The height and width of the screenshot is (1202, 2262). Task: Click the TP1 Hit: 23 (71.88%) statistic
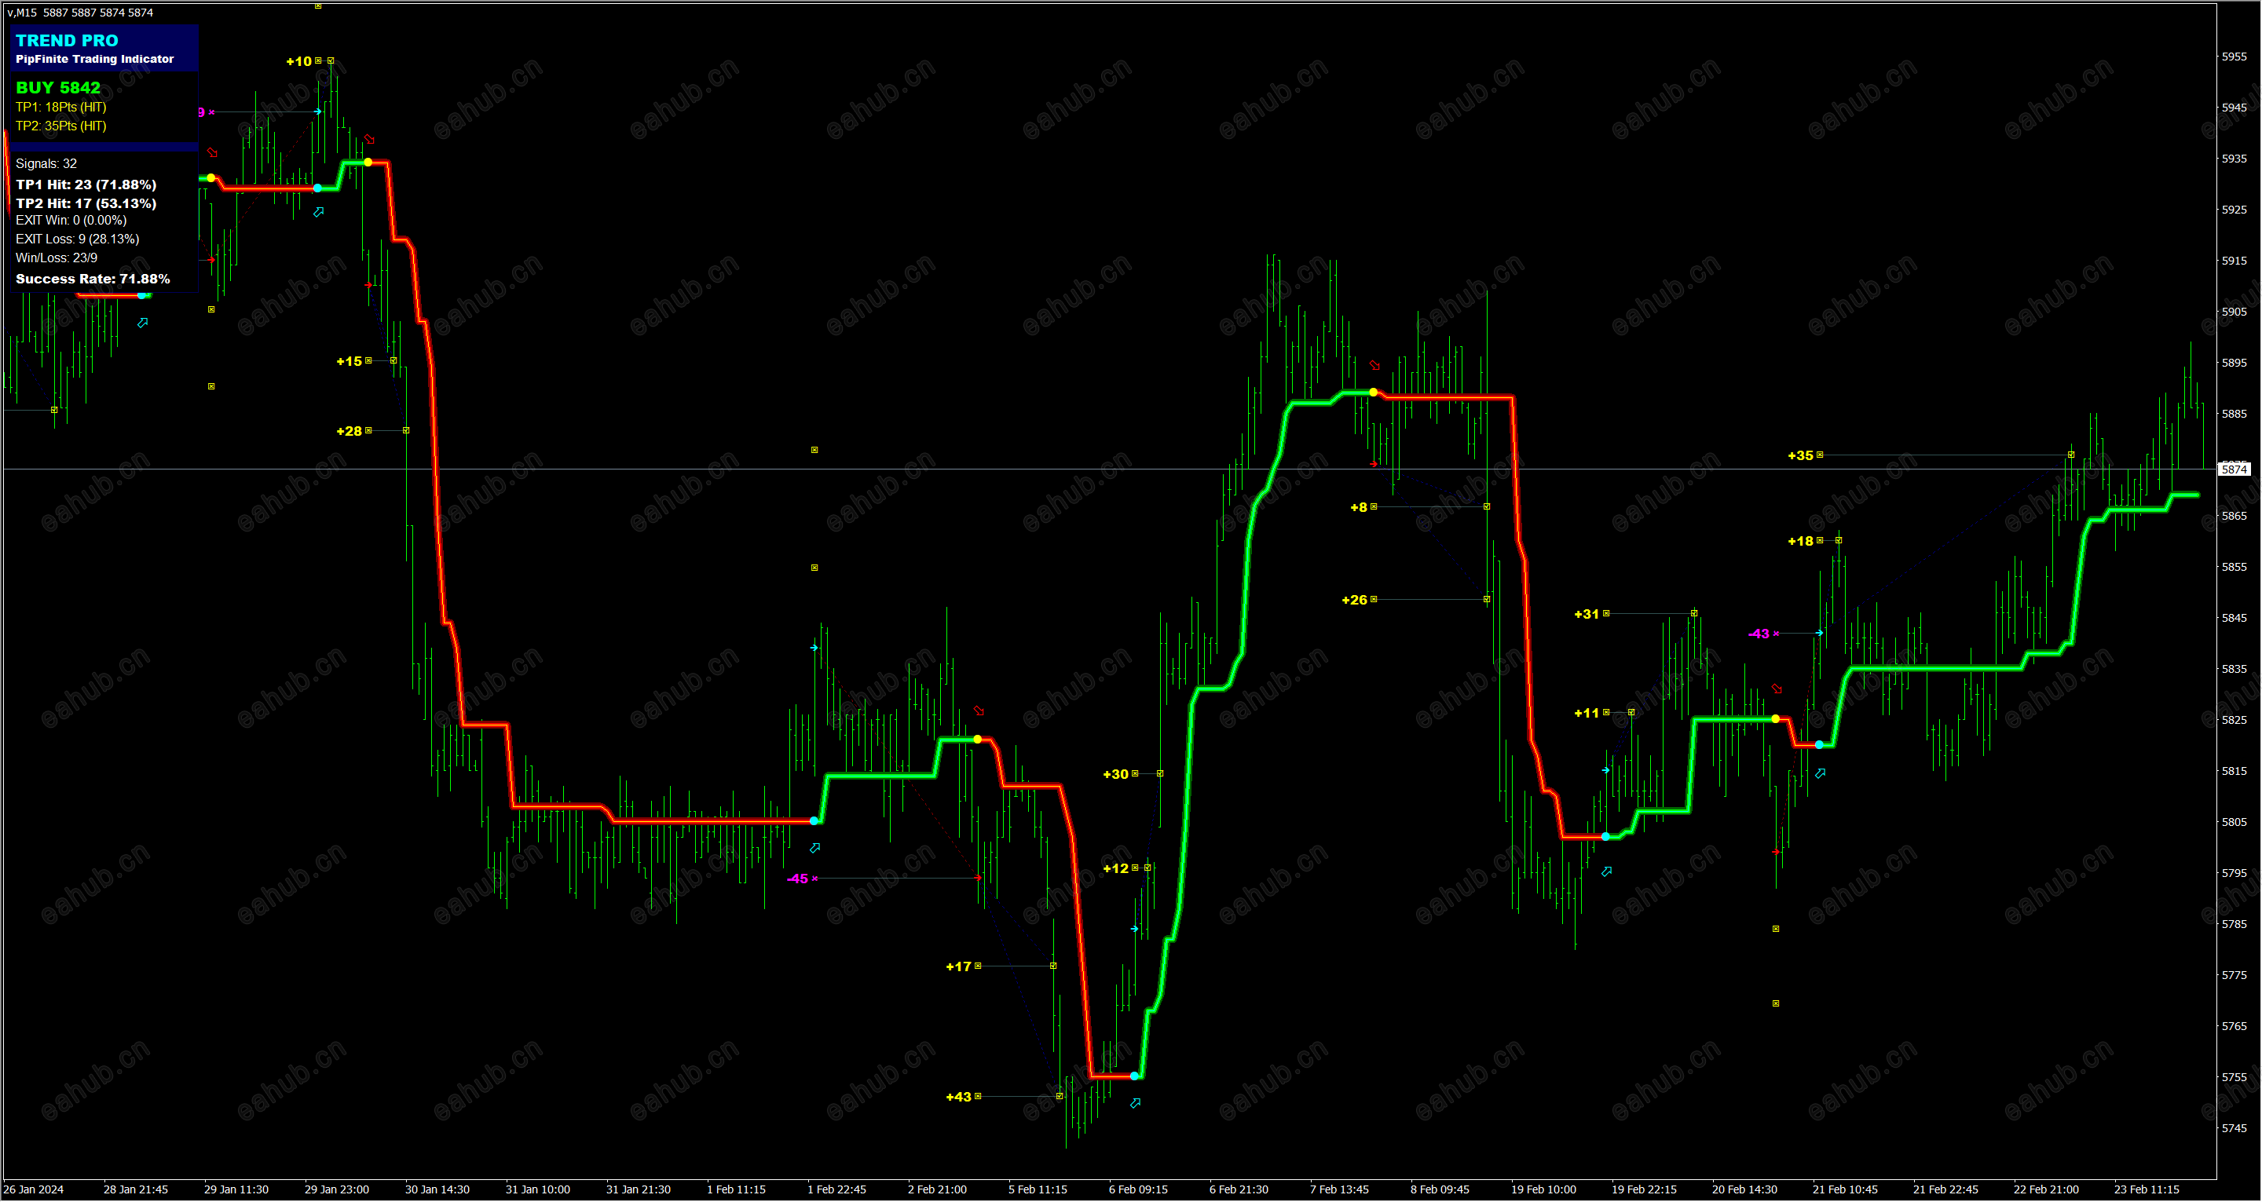tap(86, 185)
